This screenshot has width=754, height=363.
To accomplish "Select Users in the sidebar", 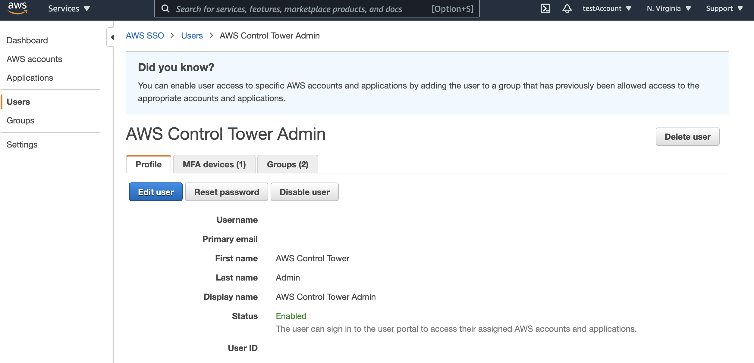I will (18, 102).
